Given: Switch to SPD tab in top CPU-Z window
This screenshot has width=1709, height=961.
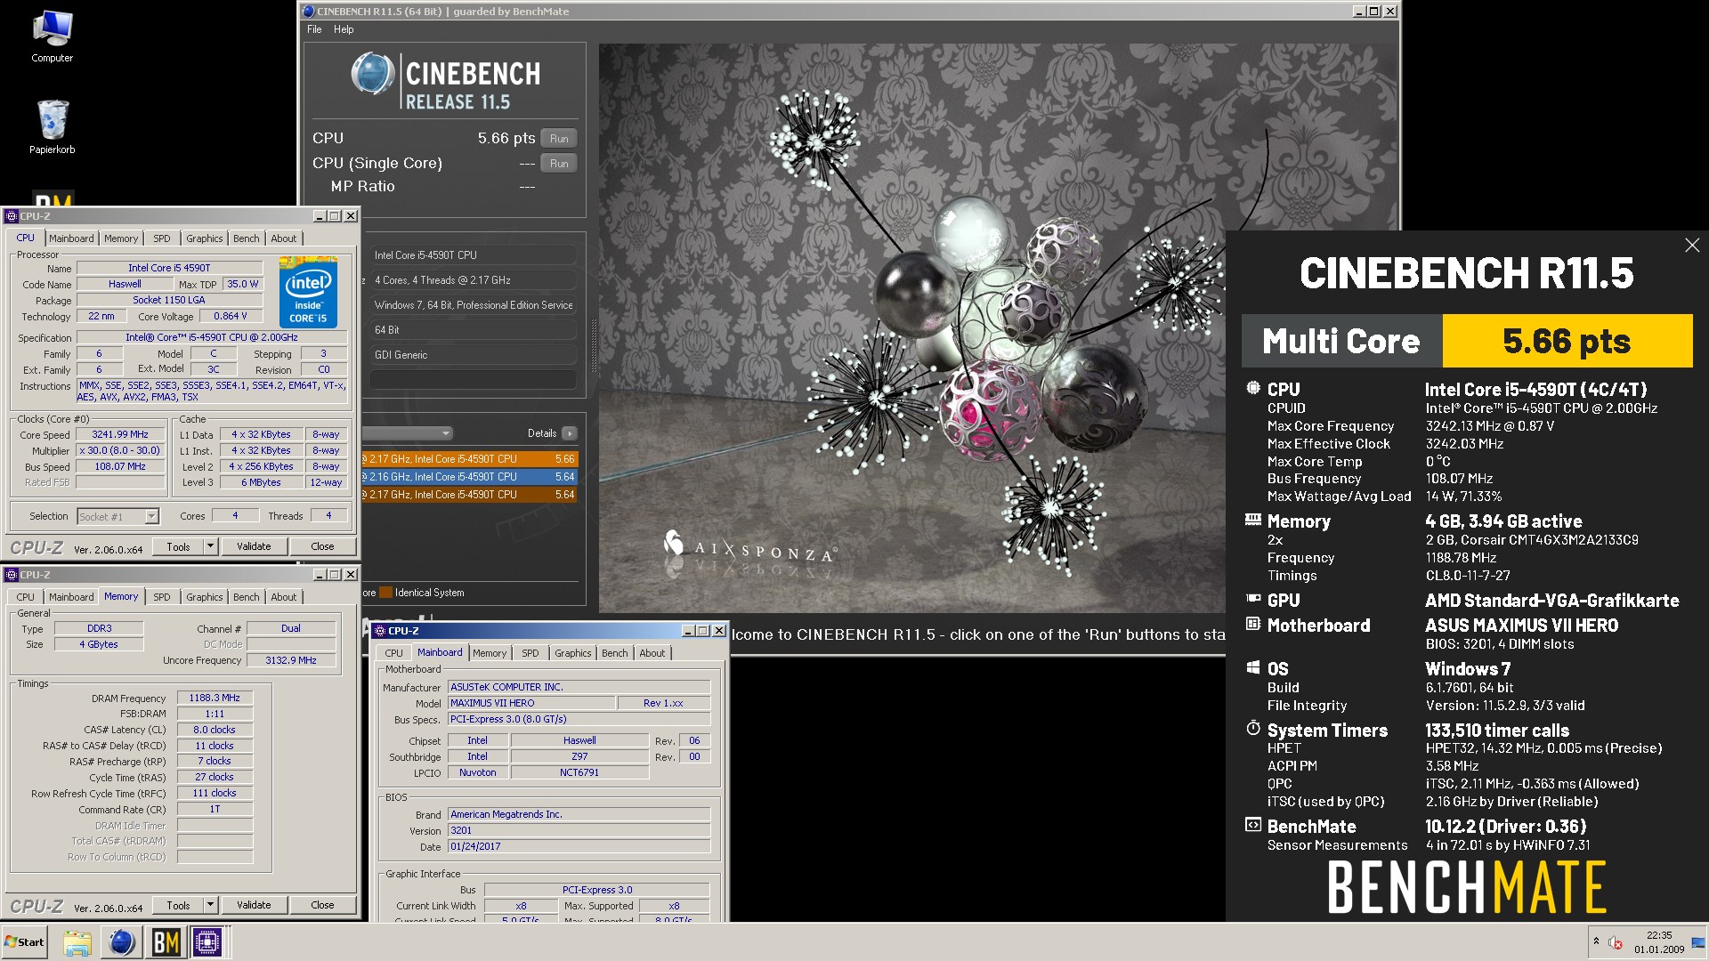Looking at the screenshot, I should click(161, 238).
